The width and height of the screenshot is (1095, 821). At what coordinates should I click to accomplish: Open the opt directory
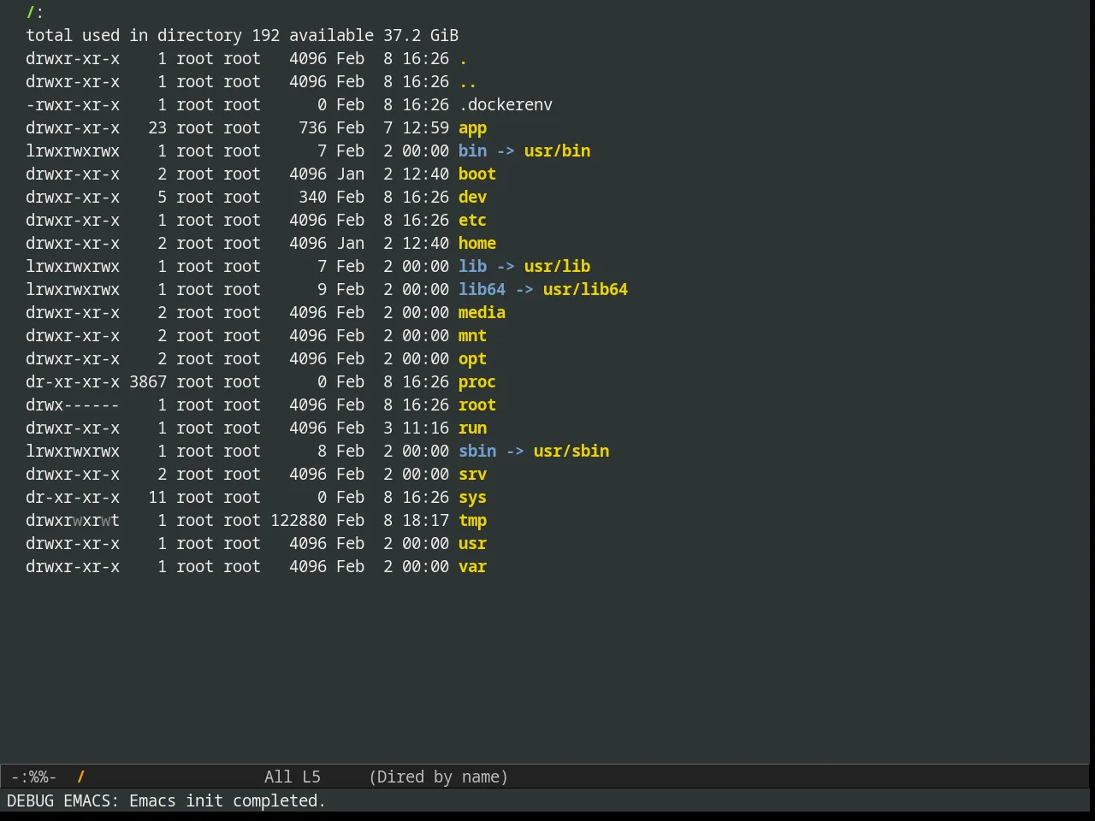click(x=472, y=359)
